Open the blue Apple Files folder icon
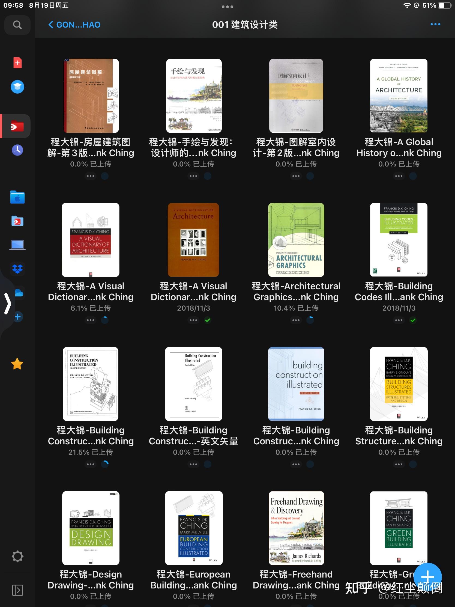This screenshot has width=455, height=607. point(17,197)
